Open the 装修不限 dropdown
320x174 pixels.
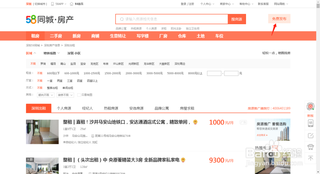tap(65, 95)
